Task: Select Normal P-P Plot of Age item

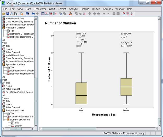Action: click(x=22, y=71)
